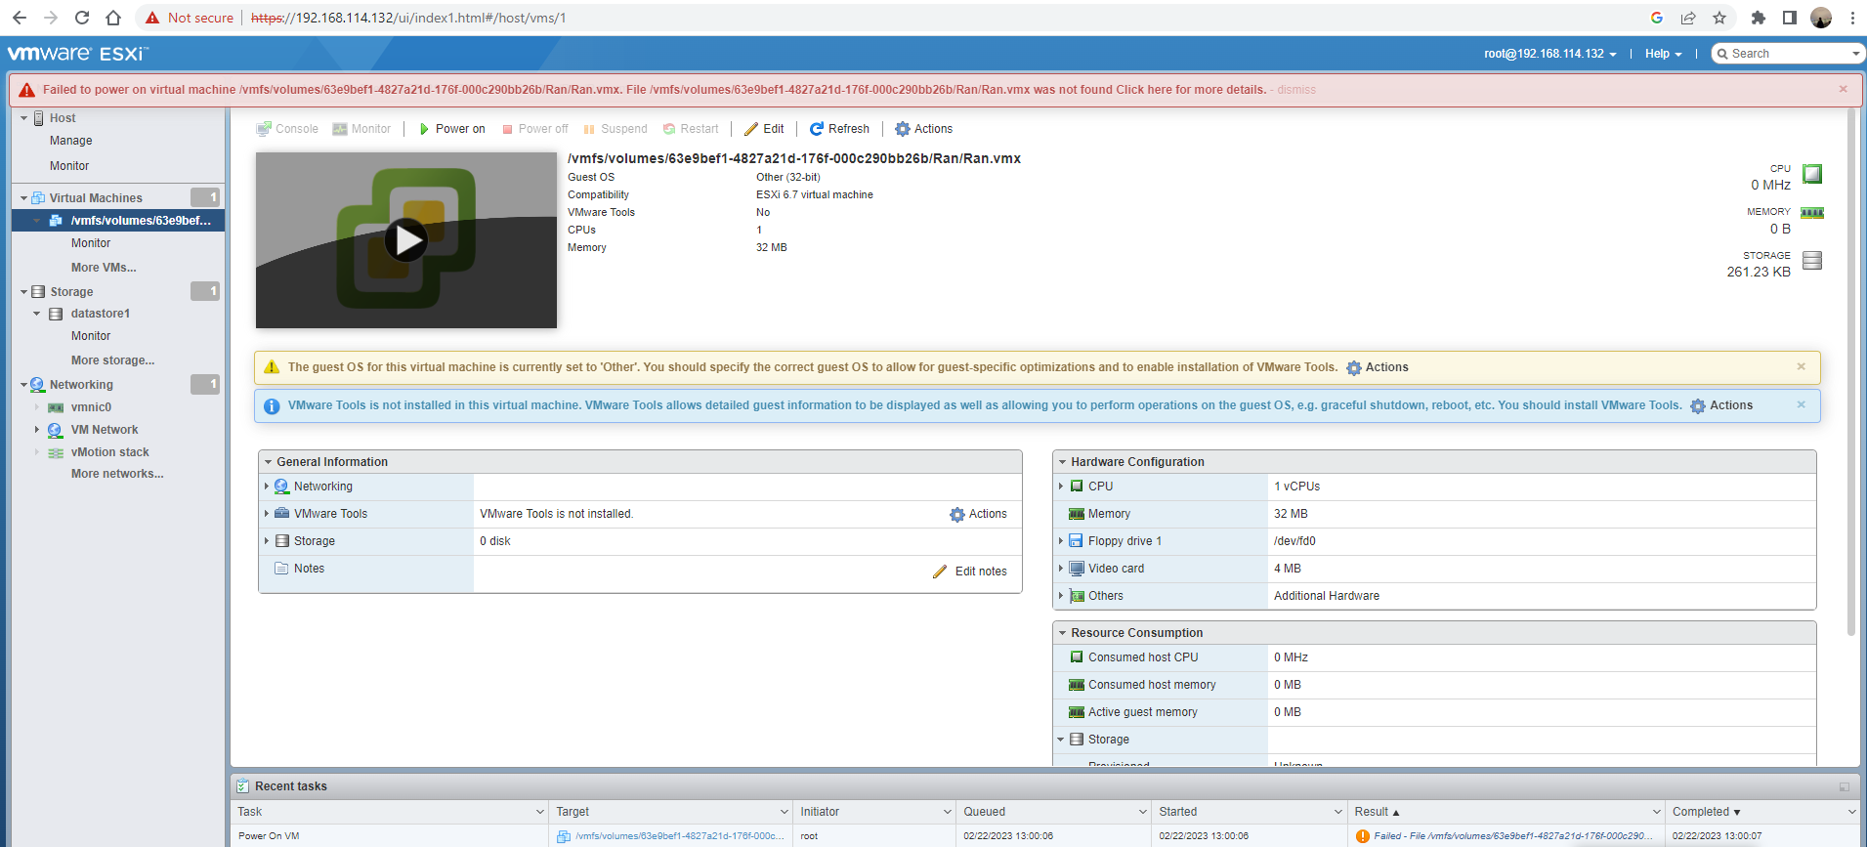Click the Suspend toolbar button
The image size is (1867, 847).
coord(615,129)
